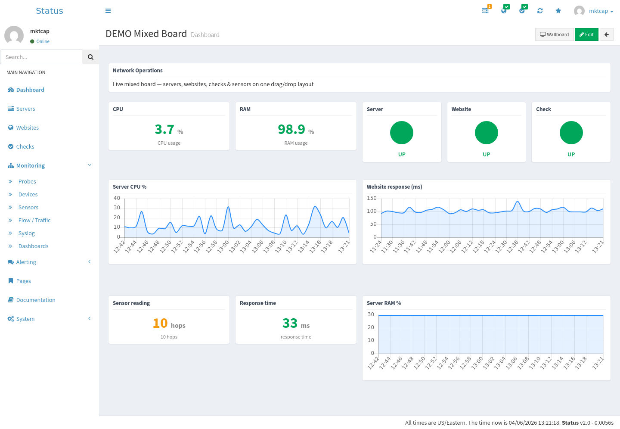Click the Status logo title
This screenshot has width=620, height=429.
click(50, 11)
